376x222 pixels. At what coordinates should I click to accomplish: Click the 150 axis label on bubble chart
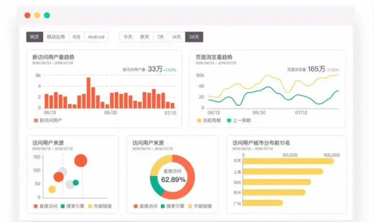[x=37, y=157]
